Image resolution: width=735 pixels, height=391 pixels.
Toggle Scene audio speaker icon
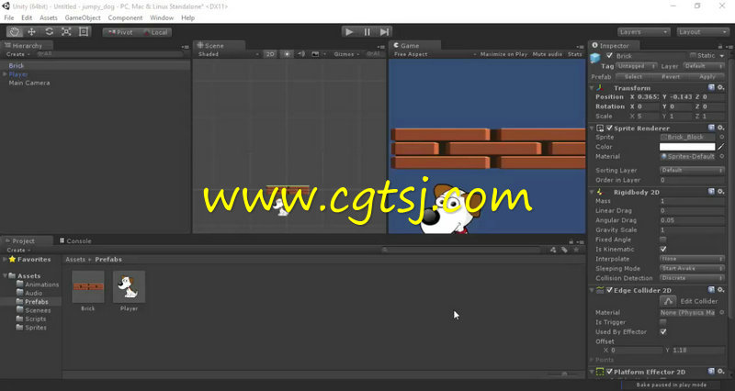[301, 54]
